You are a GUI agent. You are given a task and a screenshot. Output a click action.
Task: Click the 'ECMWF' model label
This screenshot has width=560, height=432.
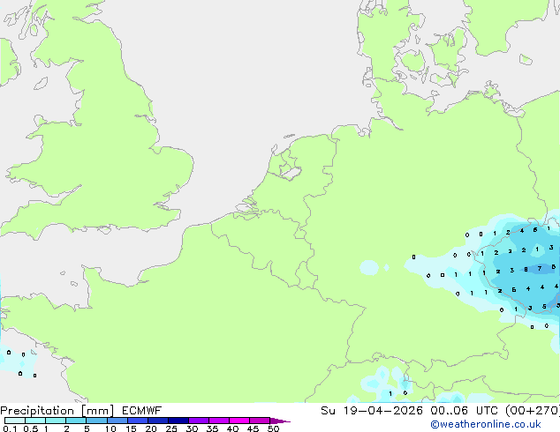[142, 411]
